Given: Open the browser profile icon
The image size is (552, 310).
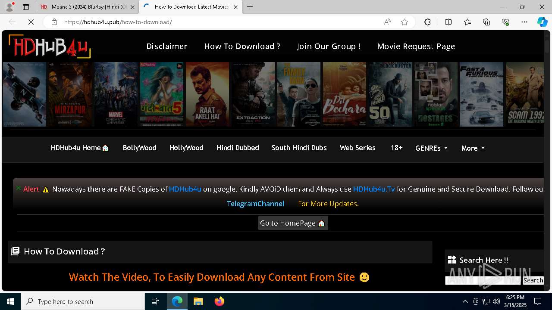Looking at the screenshot, I should tap(10, 7).
